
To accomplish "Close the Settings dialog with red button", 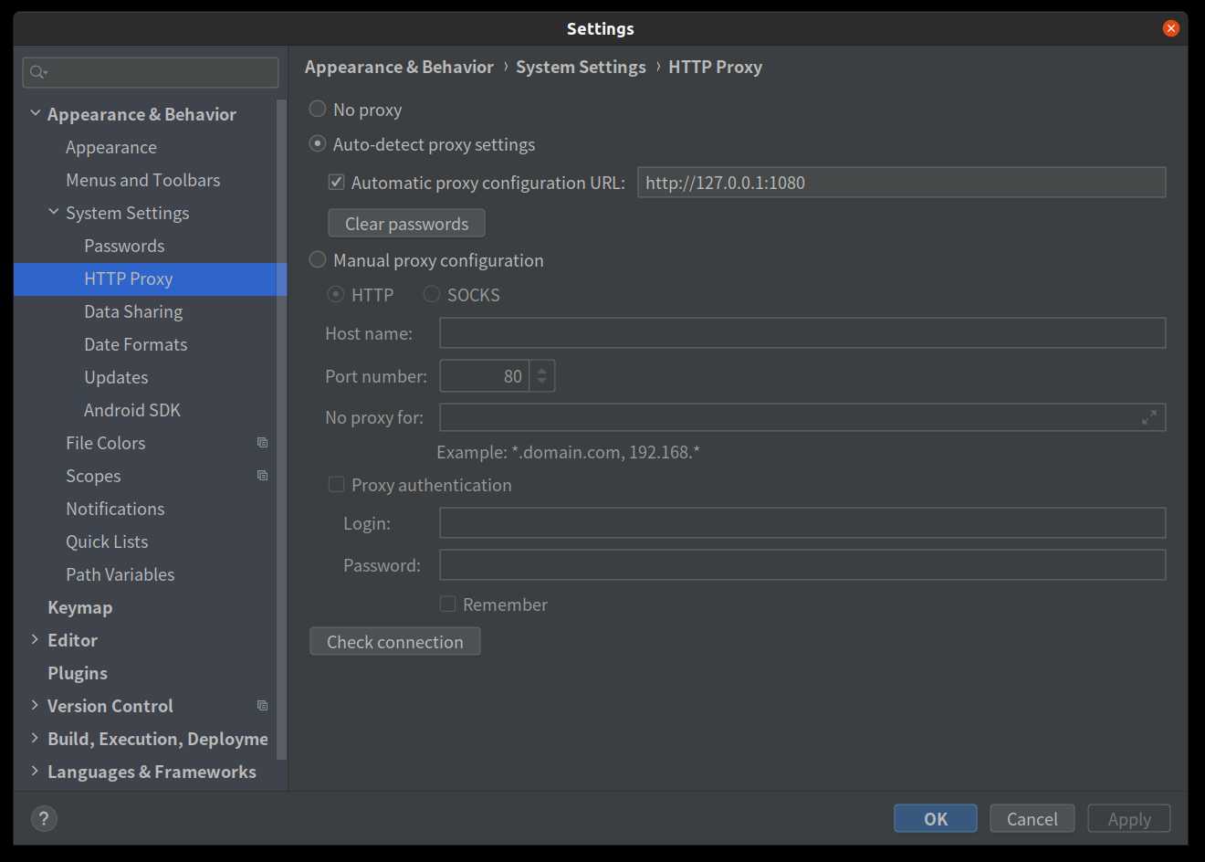I will click(x=1170, y=28).
